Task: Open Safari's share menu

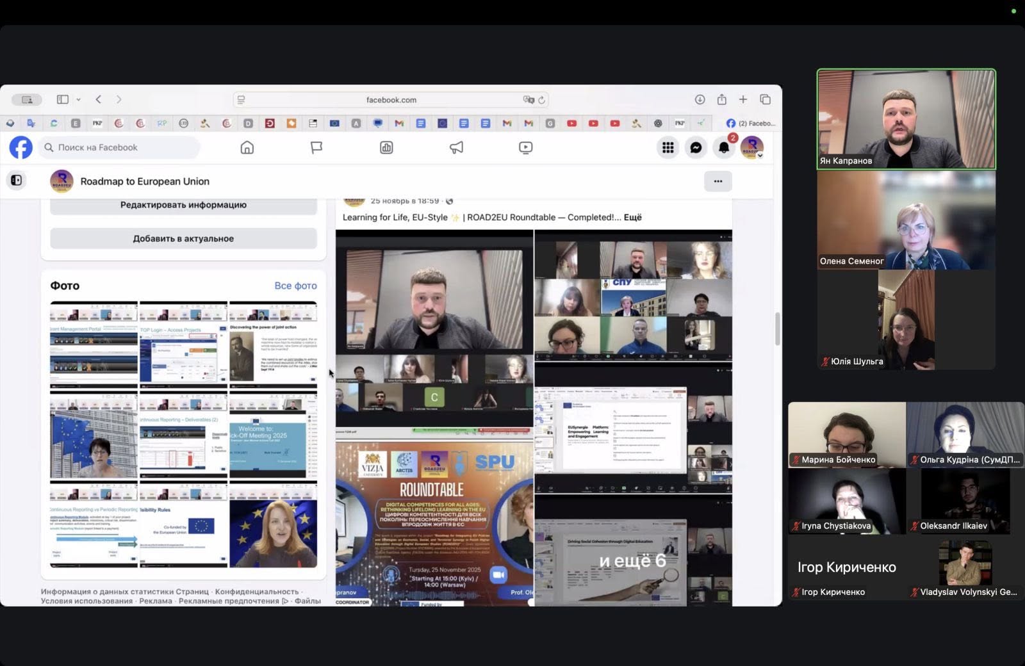Action: point(722,99)
